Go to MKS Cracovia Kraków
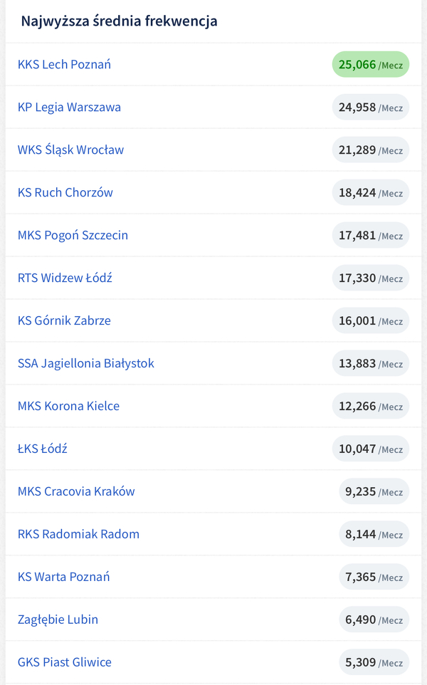The height and width of the screenshot is (685, 427). pos(76,492)
